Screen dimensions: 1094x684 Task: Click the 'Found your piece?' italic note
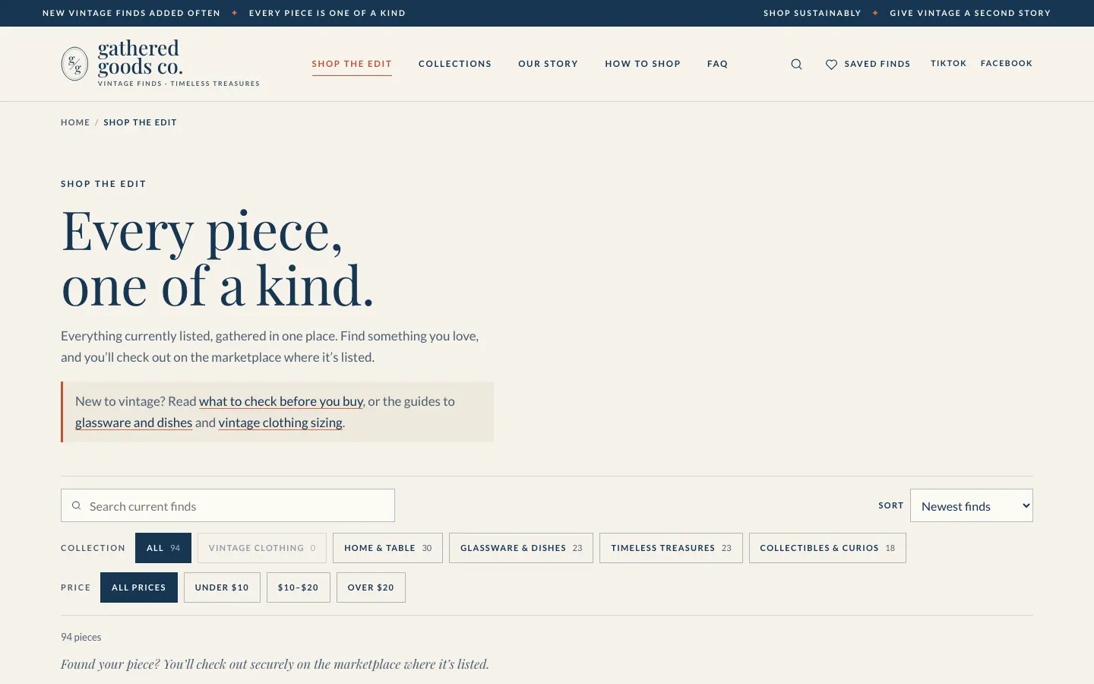click(275, 664)
